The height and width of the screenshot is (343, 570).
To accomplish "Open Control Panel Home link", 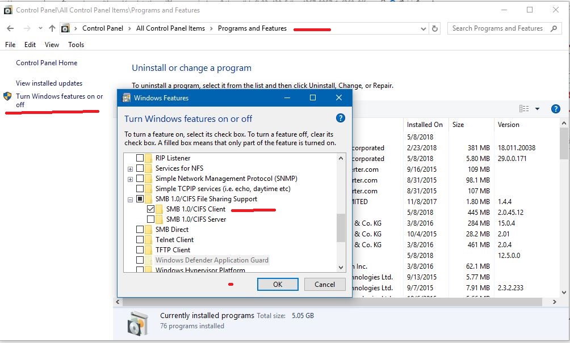I will [x=47, y=63].
